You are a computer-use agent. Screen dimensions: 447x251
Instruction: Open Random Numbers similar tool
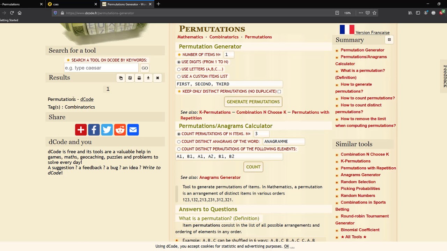point(358,196)
